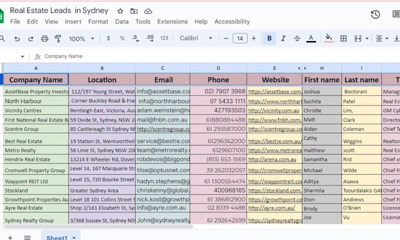400x240 pixels.
Task: Click the print icon
Action: (x=44, y=39)
